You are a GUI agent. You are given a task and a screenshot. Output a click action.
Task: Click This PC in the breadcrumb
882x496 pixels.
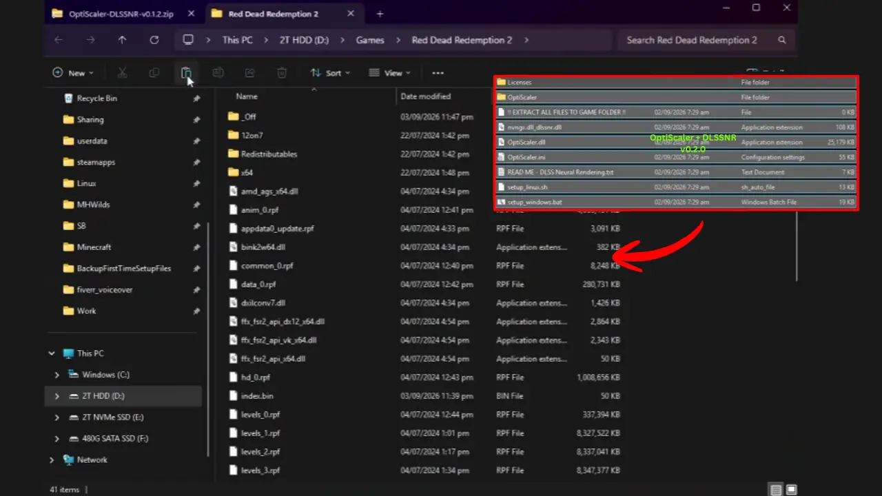pyautogui.click(x=238, y=40)
